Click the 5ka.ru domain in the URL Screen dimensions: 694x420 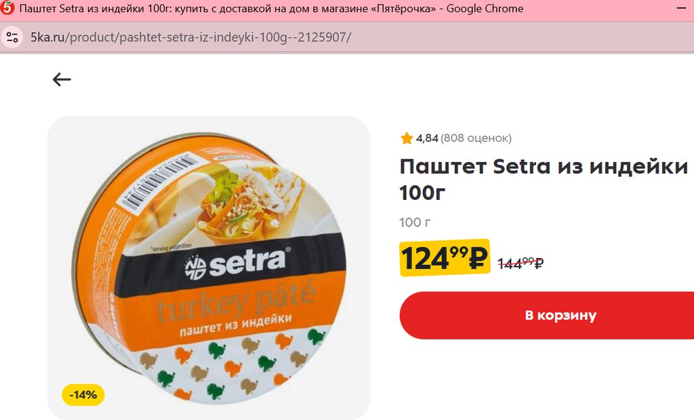pyautogui.click(x=47, y=37)
